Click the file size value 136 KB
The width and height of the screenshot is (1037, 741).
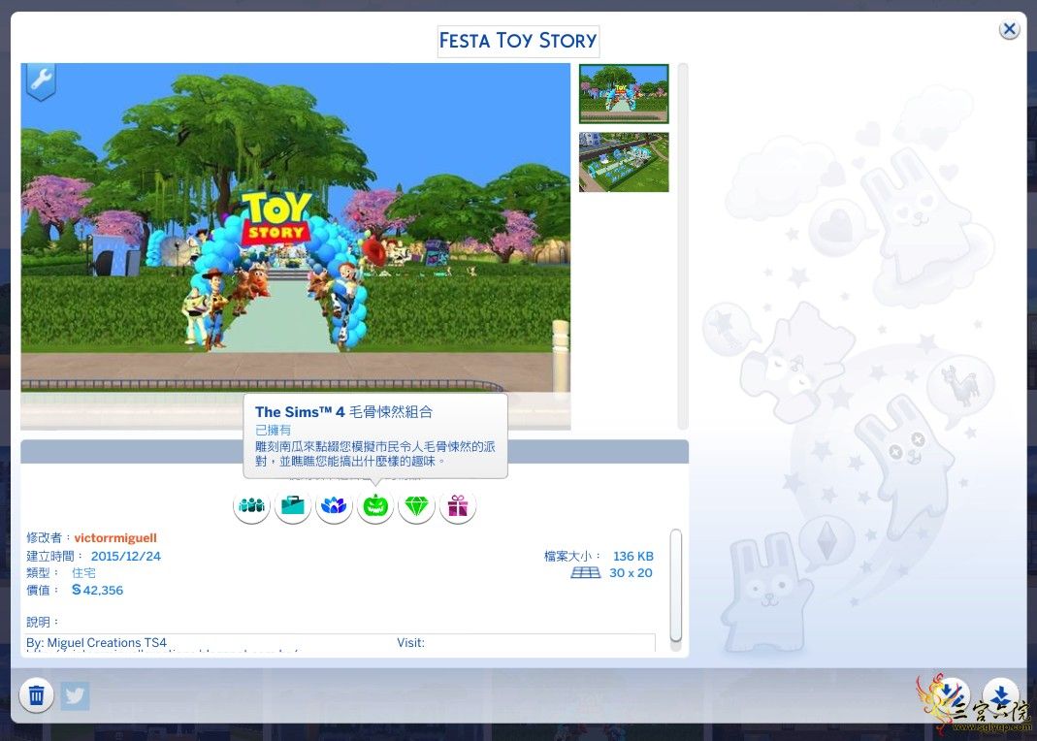point(632,557)
